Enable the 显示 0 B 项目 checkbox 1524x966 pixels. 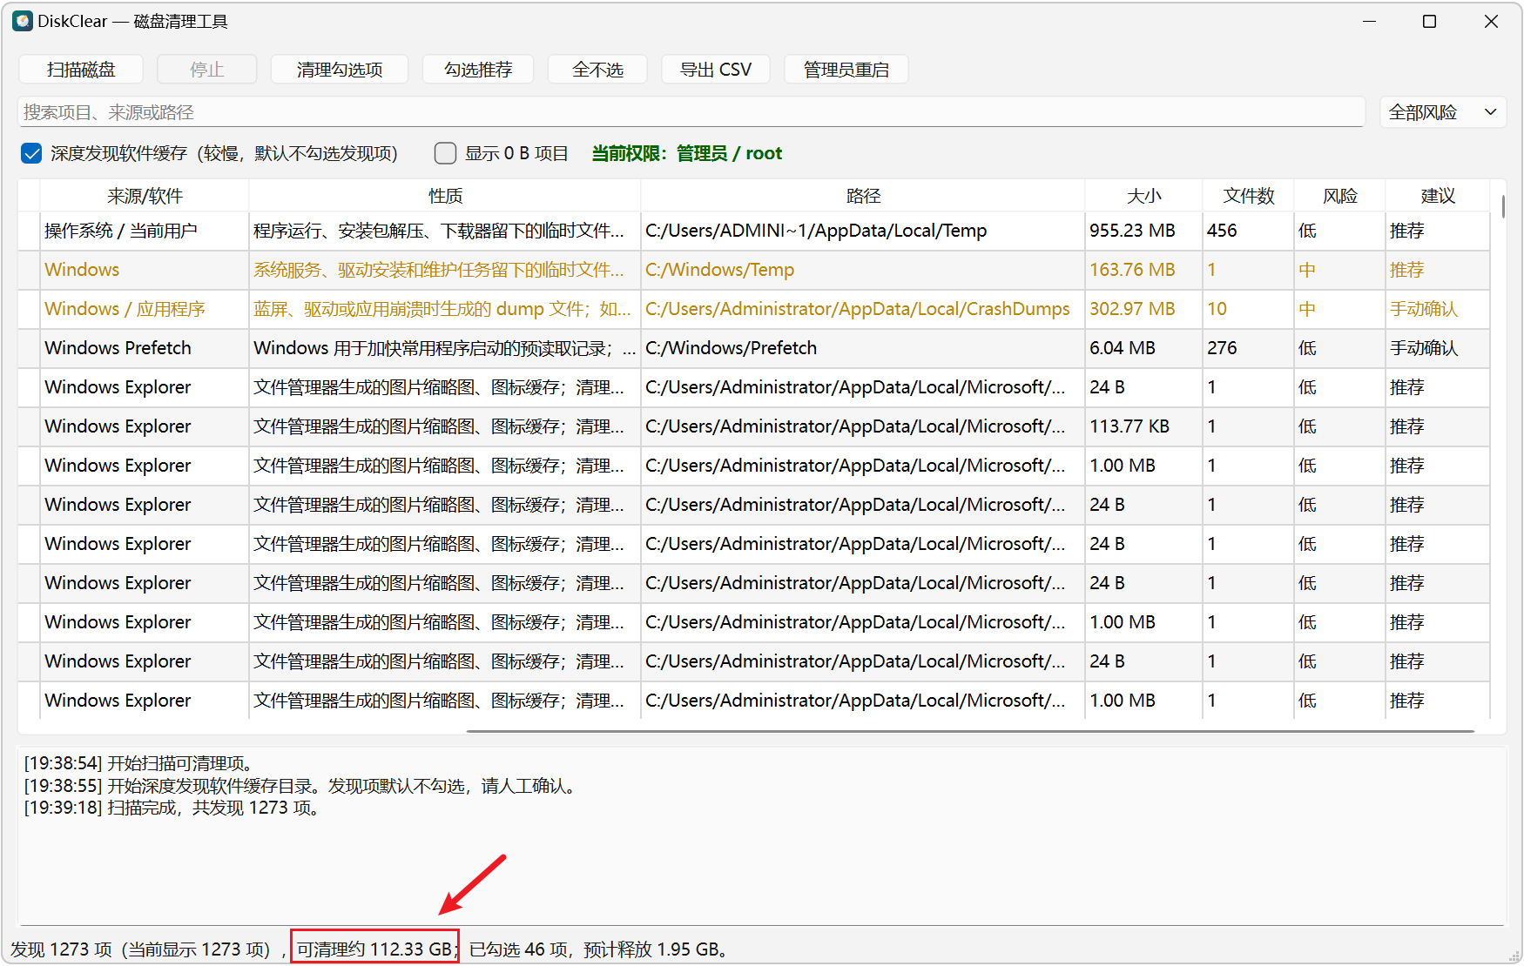point(445,154)
